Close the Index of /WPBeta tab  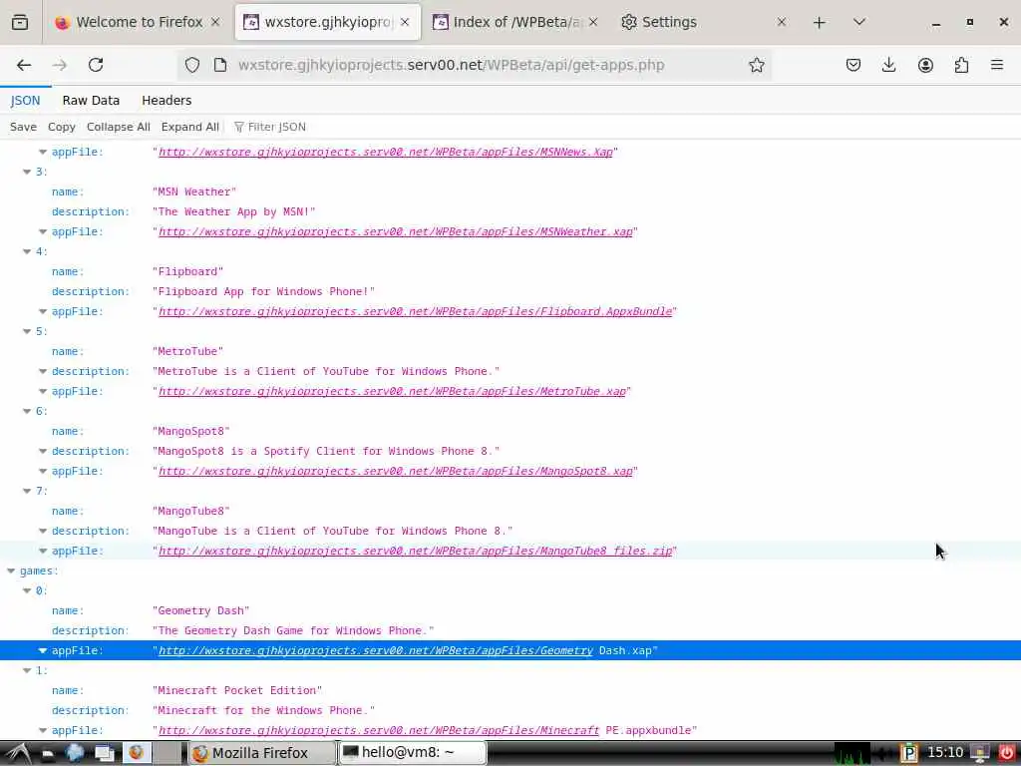[593, 22]
